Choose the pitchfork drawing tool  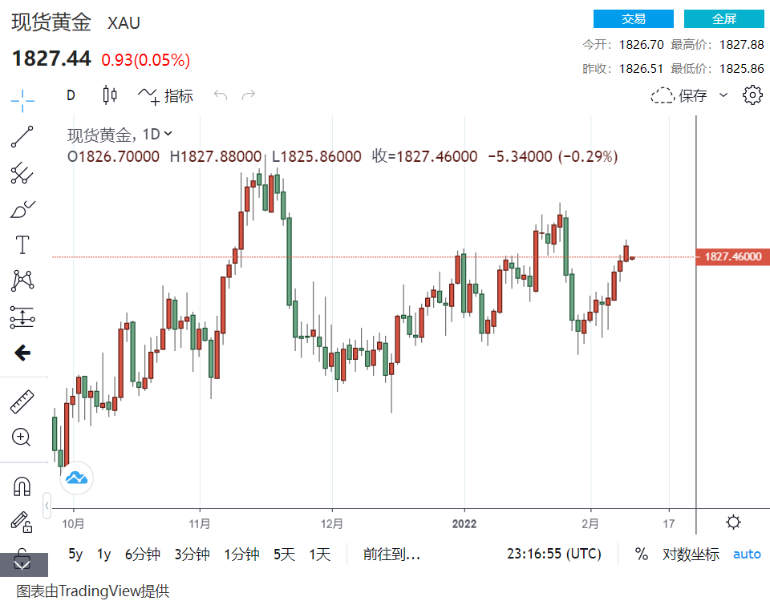click(22, 172)
